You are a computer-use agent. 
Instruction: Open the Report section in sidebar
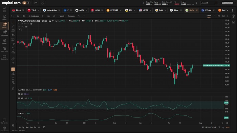tap(4, 41)
